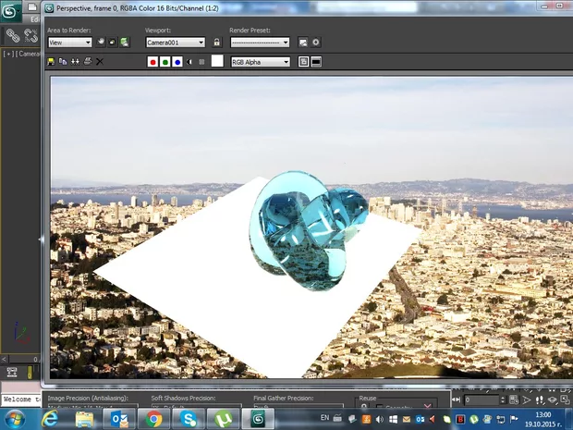Click the Copy Image icon
Image resolution: width=573 pixels, height=430 pixels.
(x=63, y=61)
